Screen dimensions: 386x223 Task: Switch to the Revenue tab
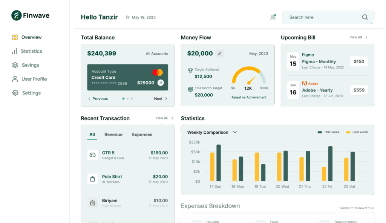point(113,134)
